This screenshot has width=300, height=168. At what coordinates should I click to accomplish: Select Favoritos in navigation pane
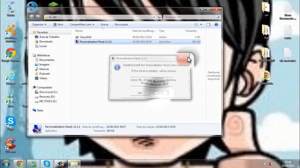pos(43,32)
